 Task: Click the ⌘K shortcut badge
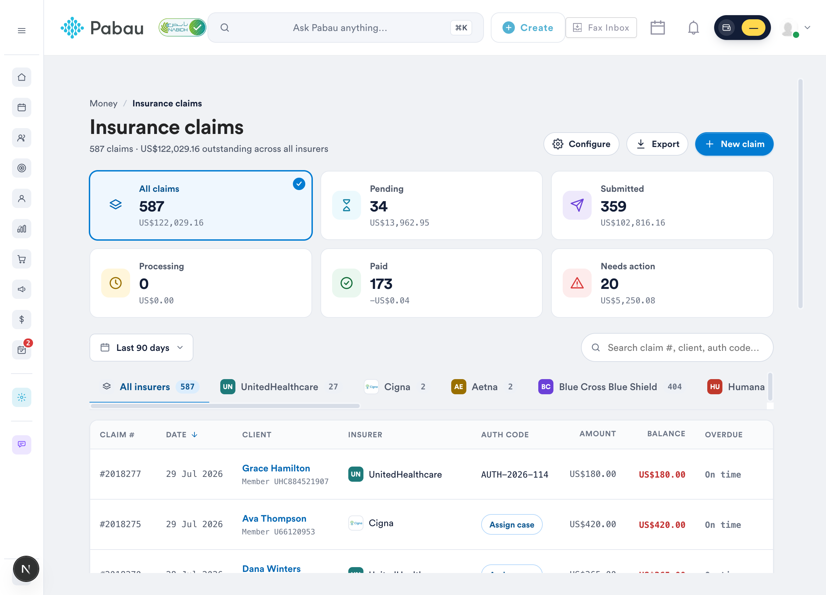461,28
